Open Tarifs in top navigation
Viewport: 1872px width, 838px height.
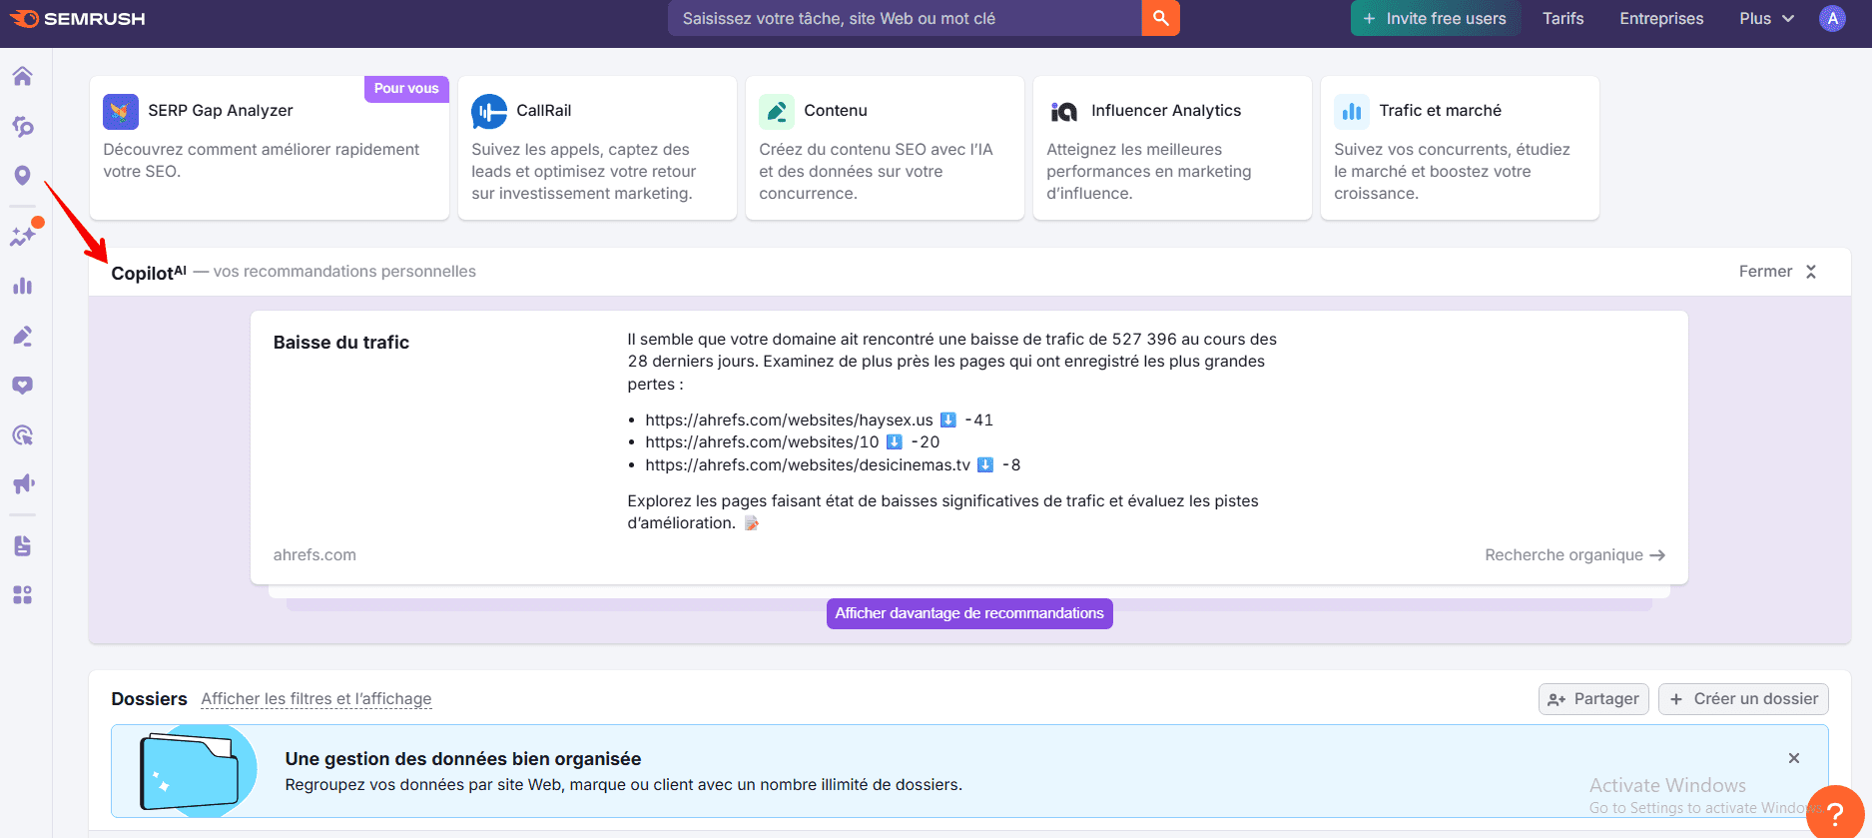(1563, 18)
